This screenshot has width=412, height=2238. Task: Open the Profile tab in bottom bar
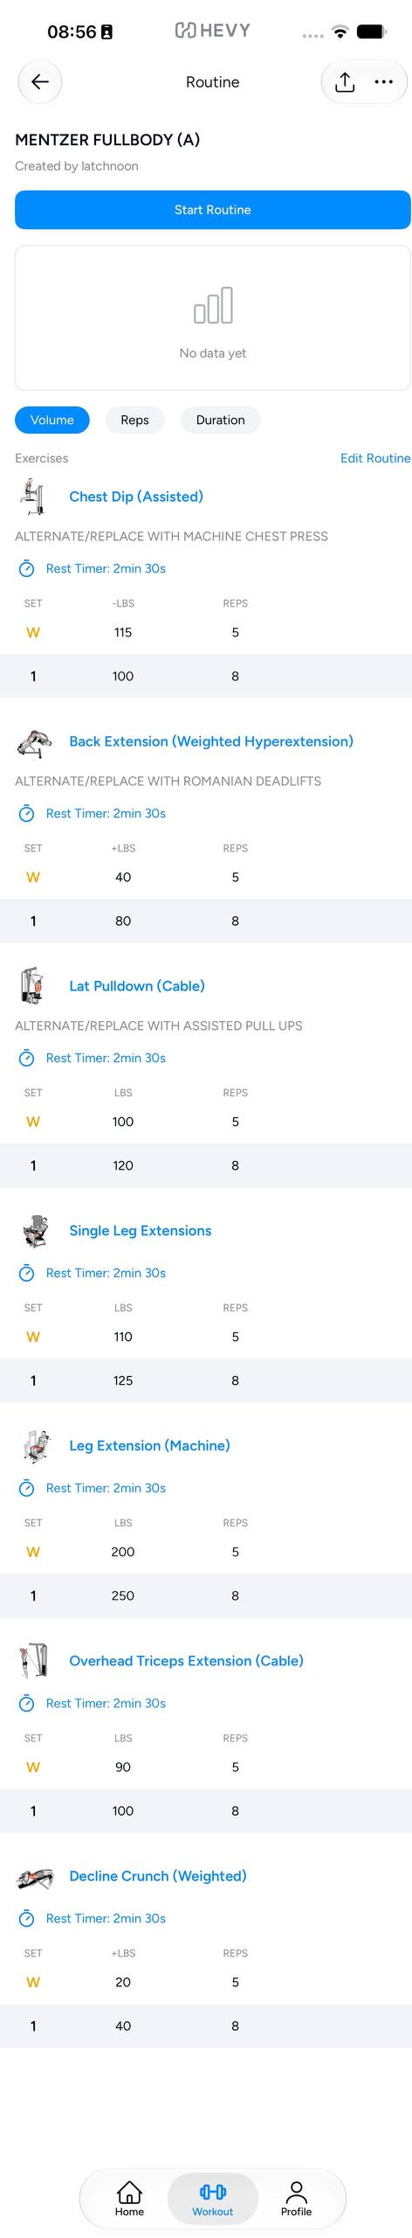click(296, 2199)
